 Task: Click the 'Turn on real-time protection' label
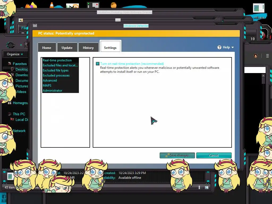pos(132,64)
